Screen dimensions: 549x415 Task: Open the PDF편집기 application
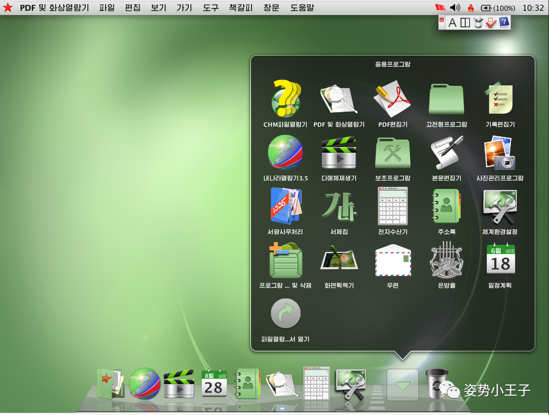[x=392, y=99]
